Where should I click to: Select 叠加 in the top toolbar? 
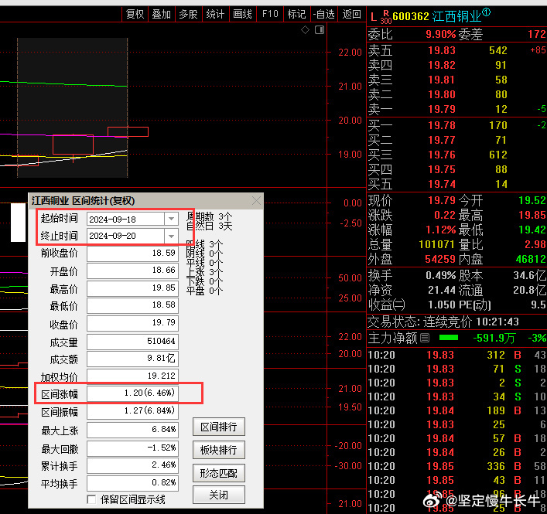click(x=162, y=14)
